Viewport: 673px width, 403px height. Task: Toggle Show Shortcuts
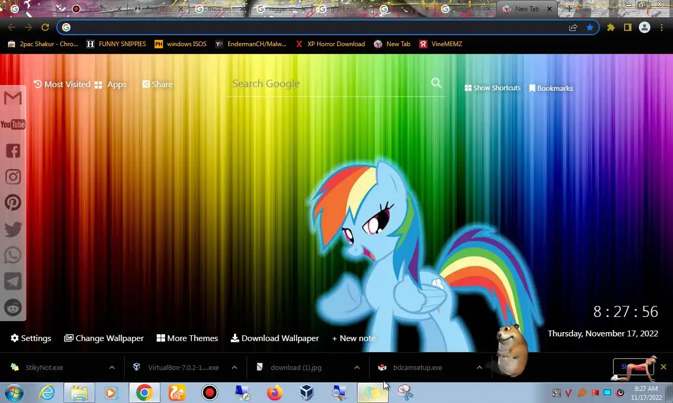(493, 88)
